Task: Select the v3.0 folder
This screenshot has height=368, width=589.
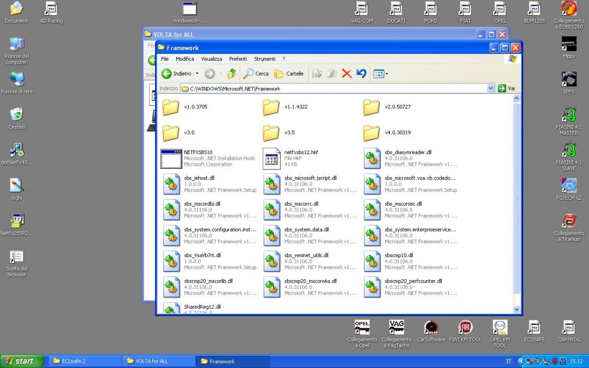Action: click(x=178, y=132)
